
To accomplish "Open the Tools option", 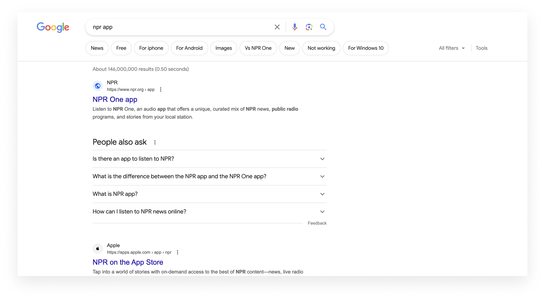I will (x=481, y=48).
